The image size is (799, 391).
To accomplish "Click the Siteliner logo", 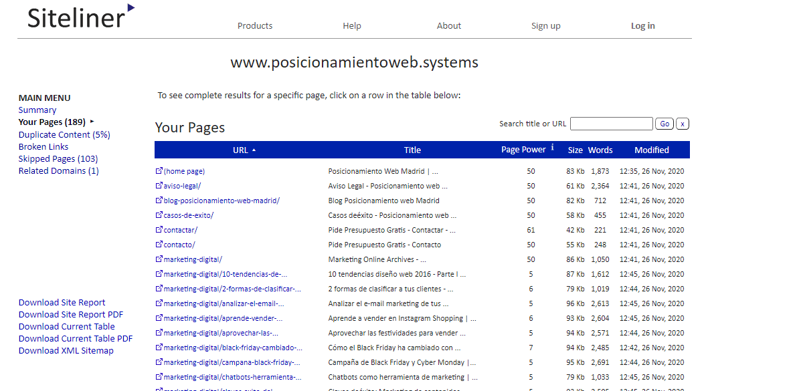I will click(x=82, y=16).
